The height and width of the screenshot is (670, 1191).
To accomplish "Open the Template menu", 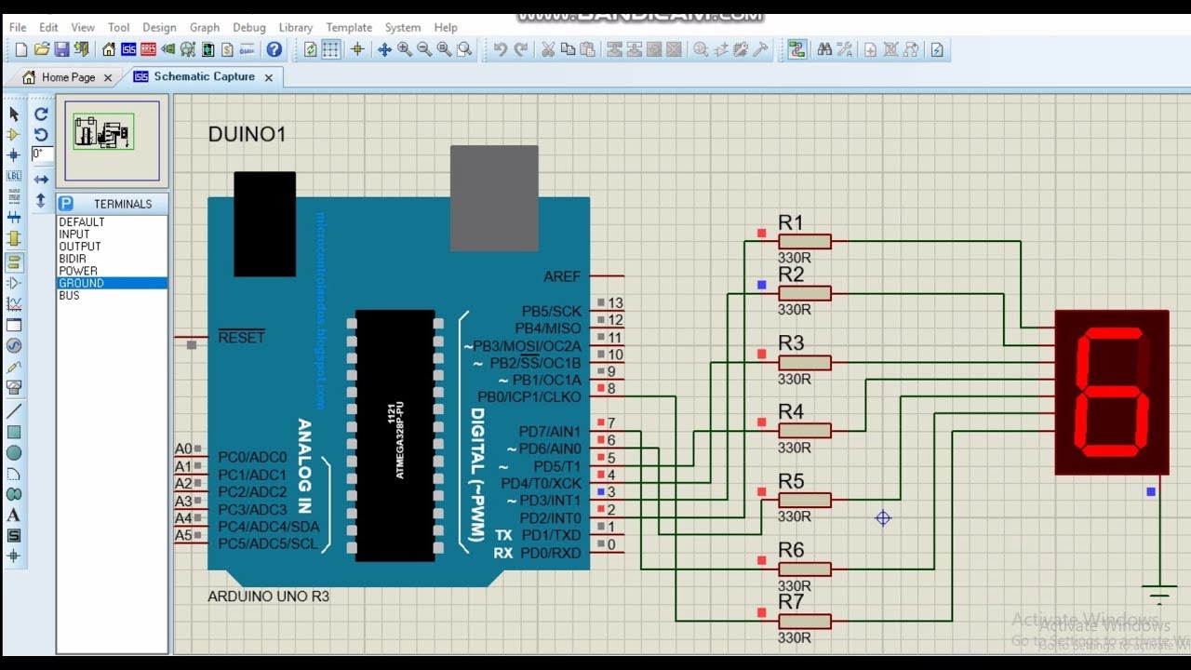I will coord(349,27).
